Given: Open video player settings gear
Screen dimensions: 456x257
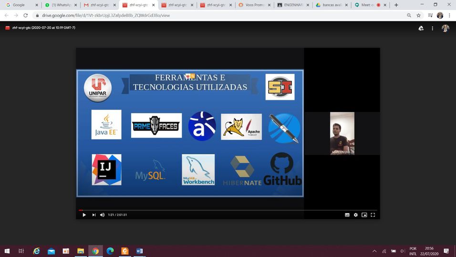Looking at the screenshot, I should [355, 215].
